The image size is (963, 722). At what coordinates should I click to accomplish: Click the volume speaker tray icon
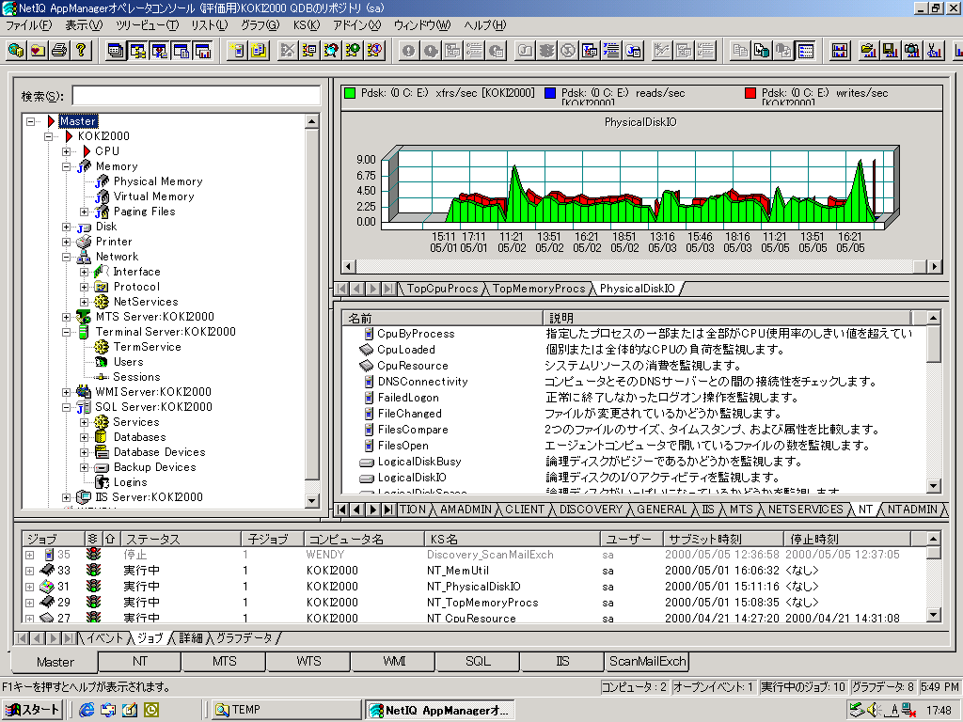(872, 710)
